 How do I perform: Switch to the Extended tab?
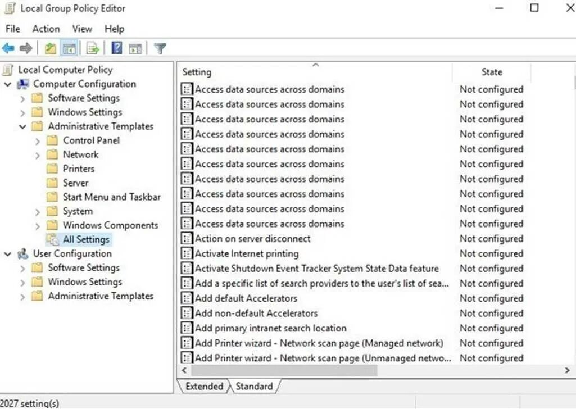pyautogui.click(x=204, y=386)
